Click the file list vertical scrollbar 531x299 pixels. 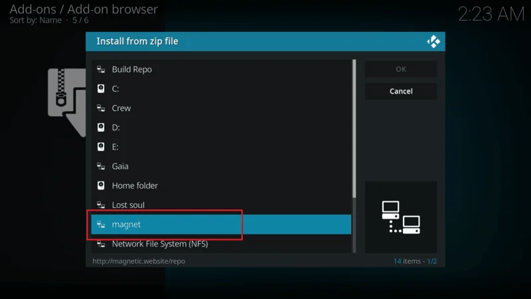pyautogui.click(x=354, y=128)
